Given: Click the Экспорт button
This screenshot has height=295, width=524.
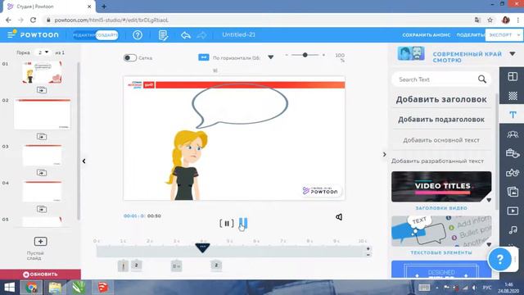Looking at the screenshot, I should point(500,34).
